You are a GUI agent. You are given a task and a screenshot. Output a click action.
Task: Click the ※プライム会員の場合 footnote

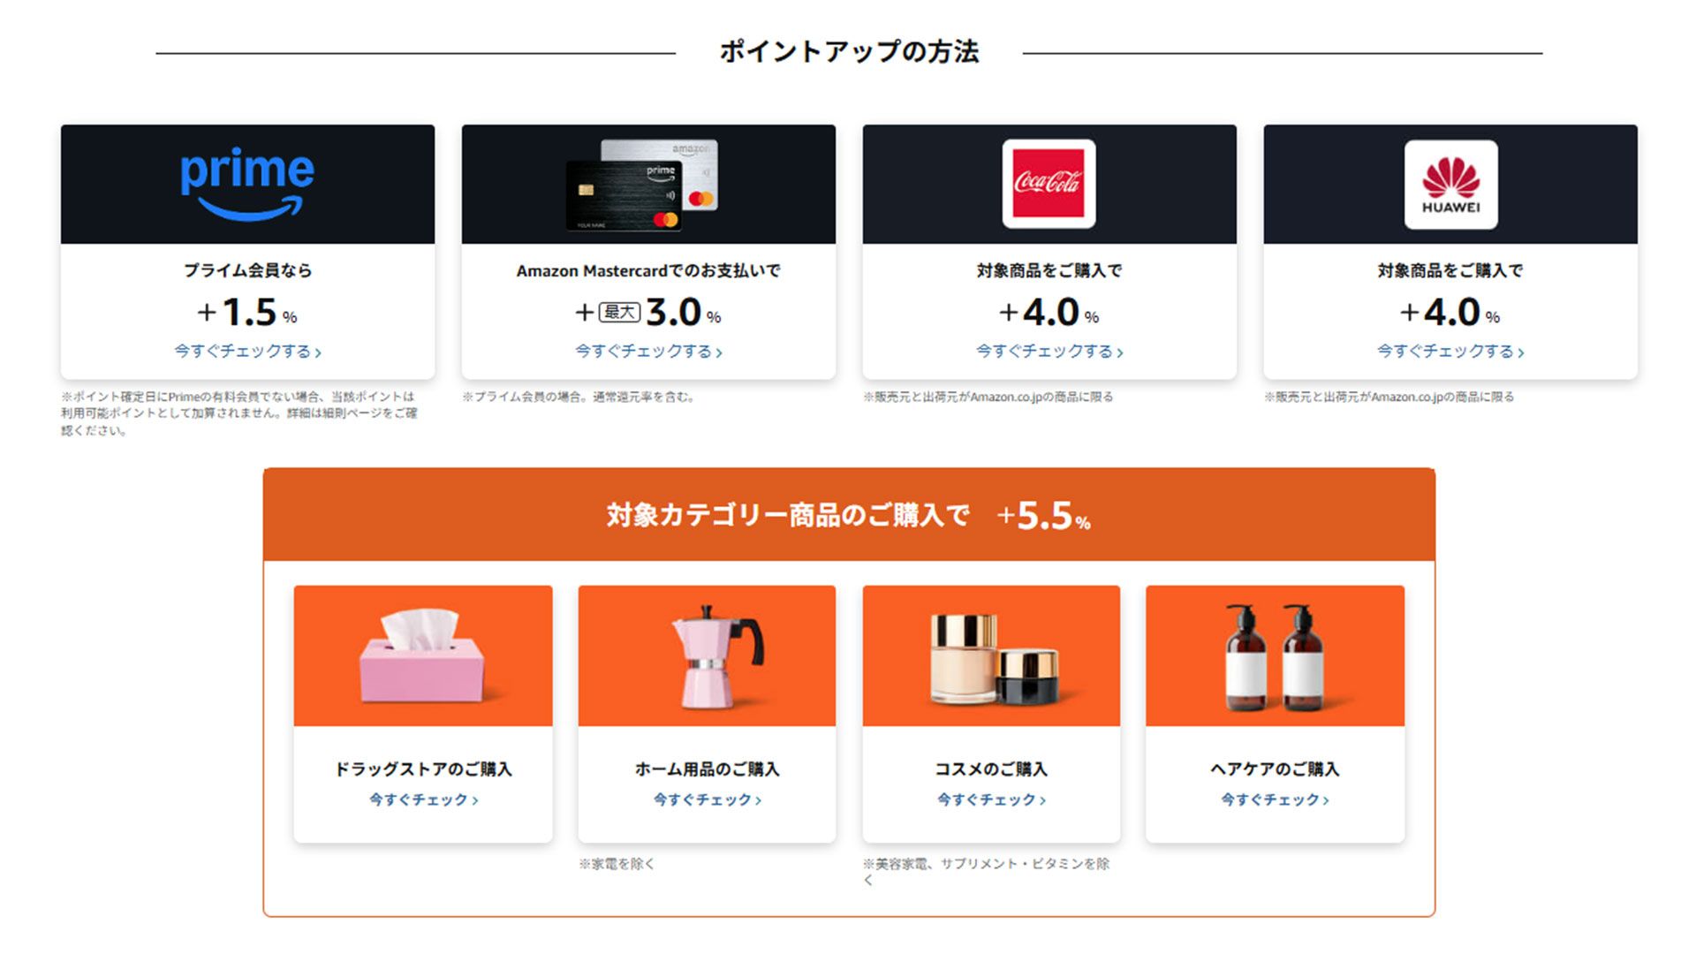click(579, 397)
